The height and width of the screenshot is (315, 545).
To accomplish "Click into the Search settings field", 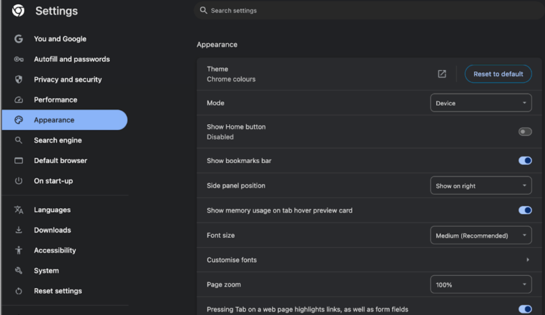I will (x=369, y=11).
